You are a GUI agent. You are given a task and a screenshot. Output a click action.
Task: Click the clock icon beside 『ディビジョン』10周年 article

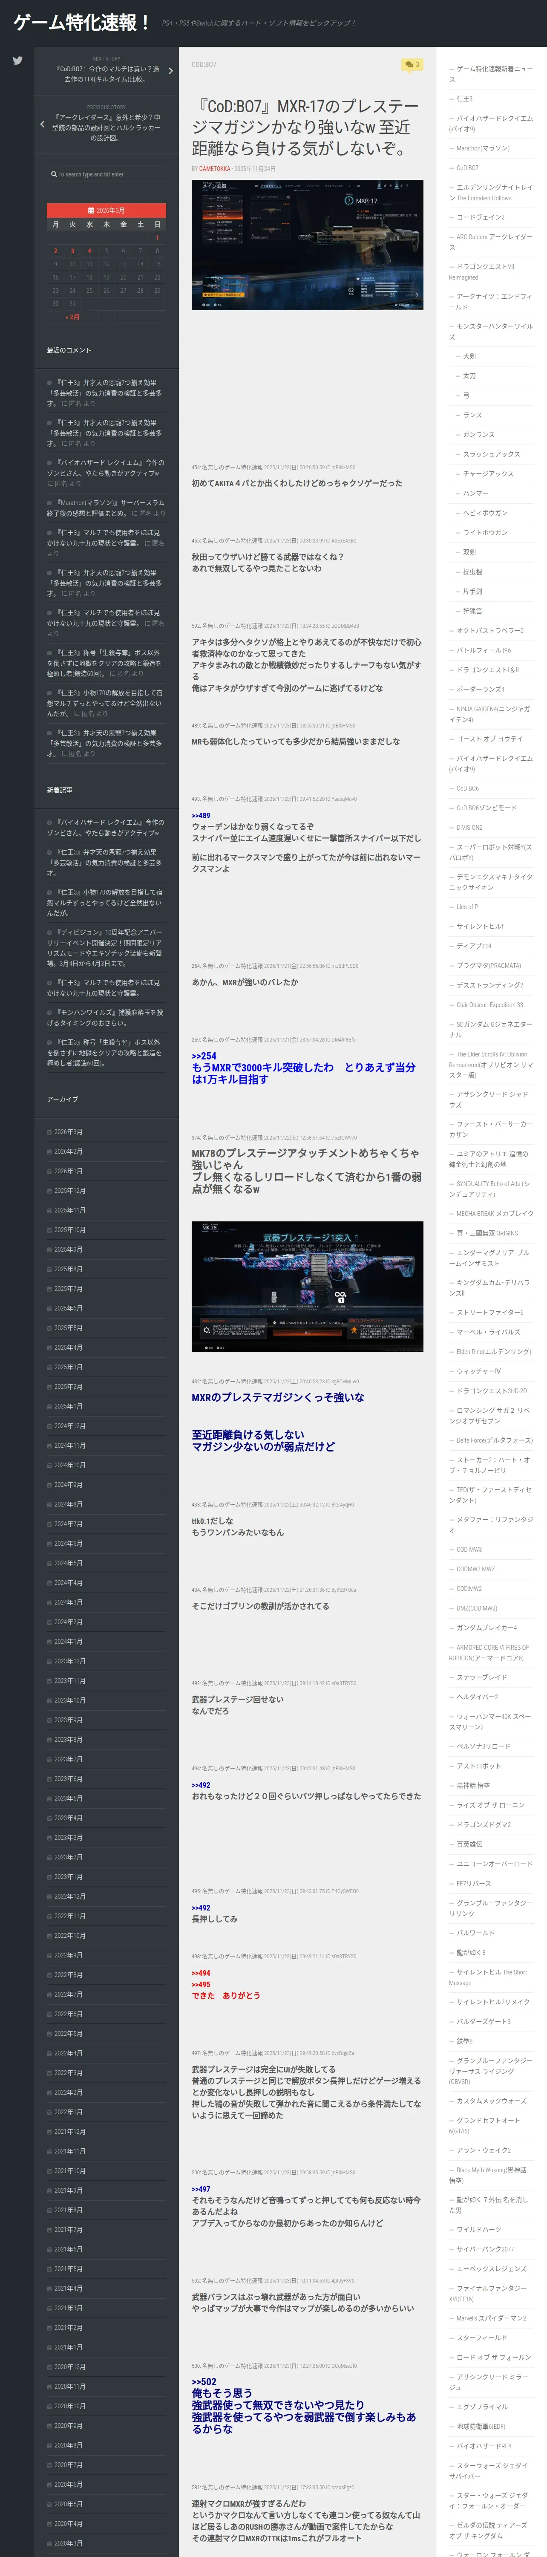coord(50,933)
